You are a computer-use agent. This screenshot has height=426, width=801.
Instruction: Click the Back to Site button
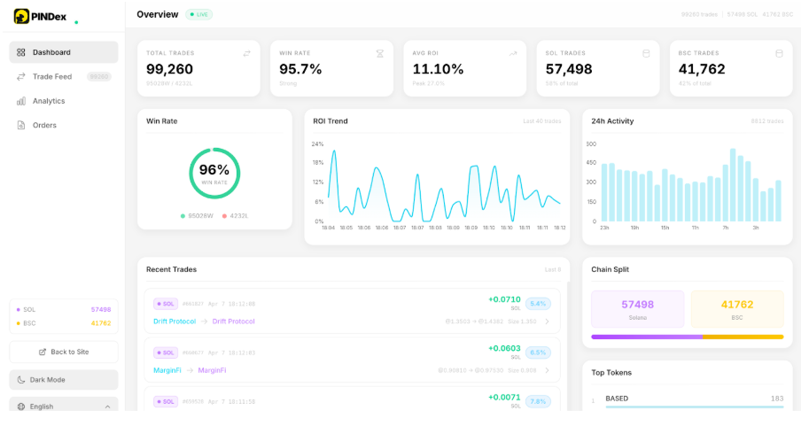click(x=64, y=352)
